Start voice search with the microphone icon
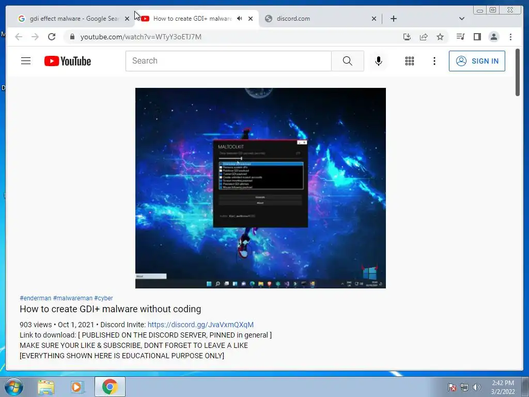 pyautogui.click(x=379, y=61)
